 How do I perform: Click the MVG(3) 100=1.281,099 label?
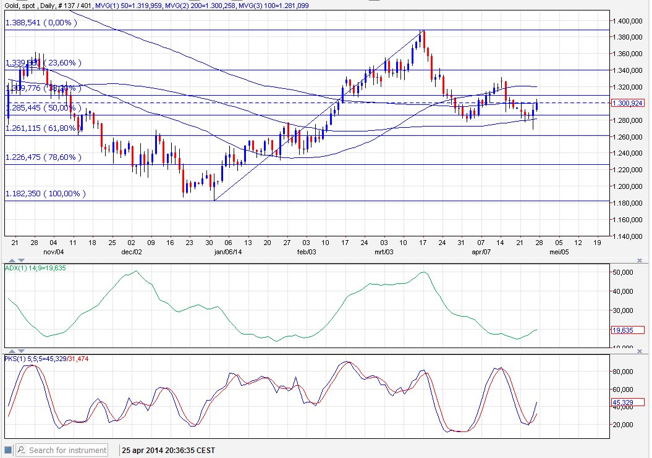pyautogui.click(x=274, y=6)
